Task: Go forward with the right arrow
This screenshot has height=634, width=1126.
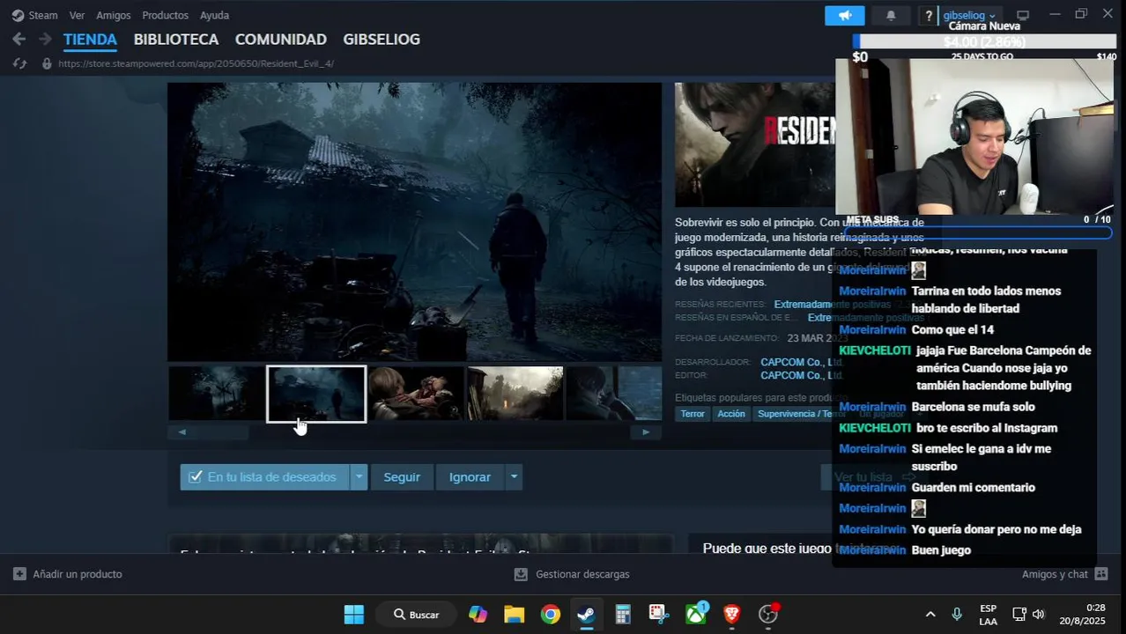Action: coord(44,39)
